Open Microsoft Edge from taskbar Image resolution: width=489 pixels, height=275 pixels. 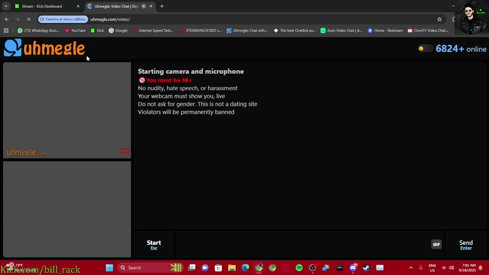(x=245, y=268)
